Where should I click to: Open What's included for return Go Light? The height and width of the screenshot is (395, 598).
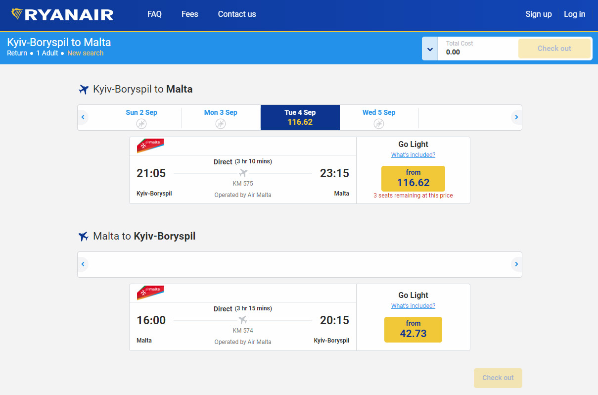pyautogui.click(x=413, y=306)
